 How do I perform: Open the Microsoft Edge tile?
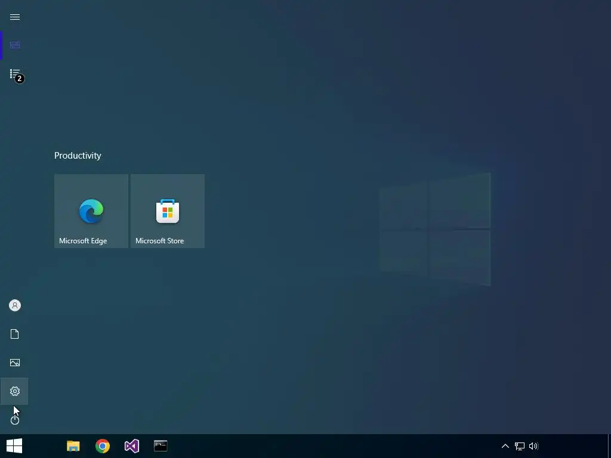coord(91,211)
